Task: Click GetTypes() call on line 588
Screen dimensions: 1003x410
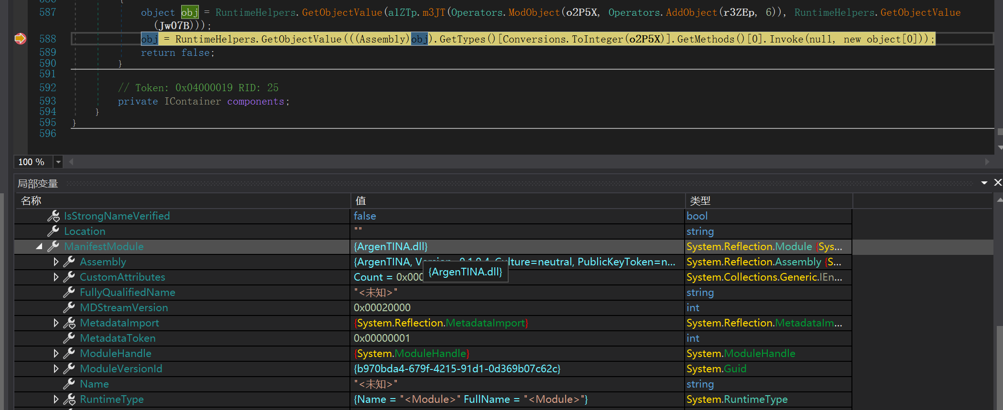Action: coord(468,39)
